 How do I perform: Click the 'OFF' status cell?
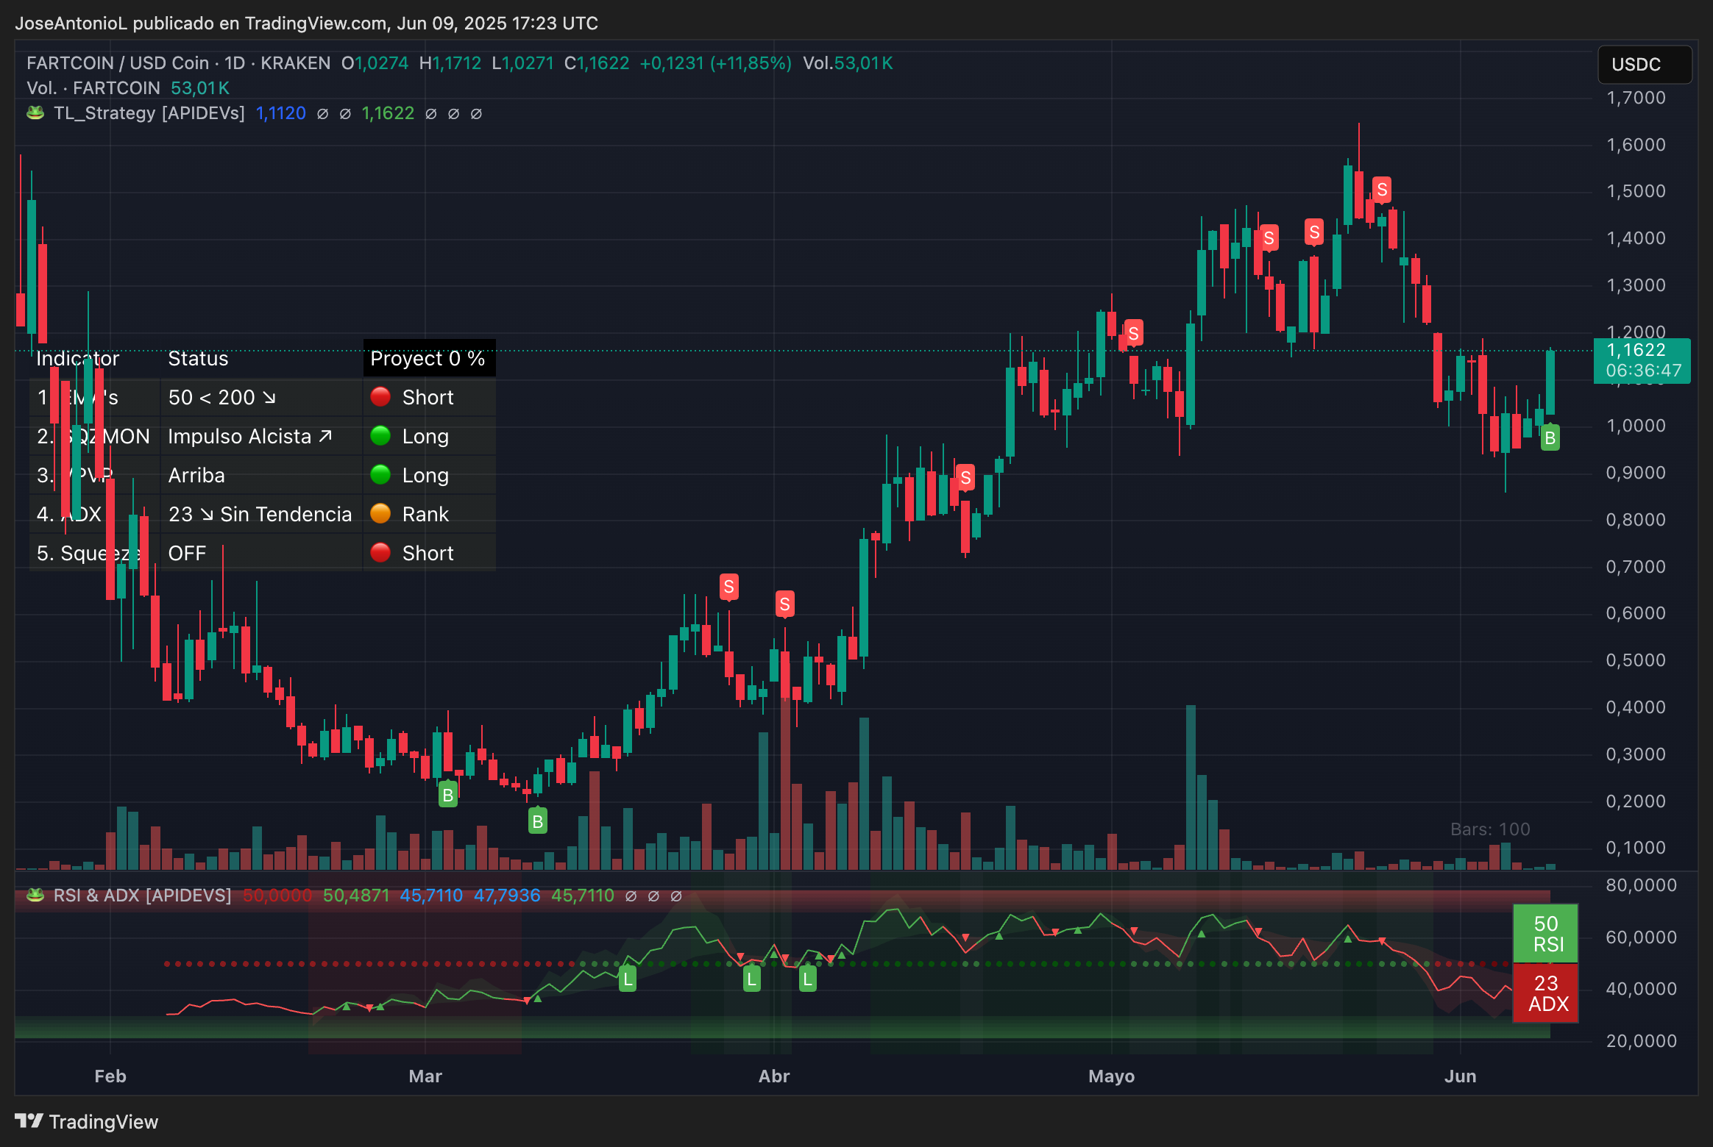(x=261, y=553)
